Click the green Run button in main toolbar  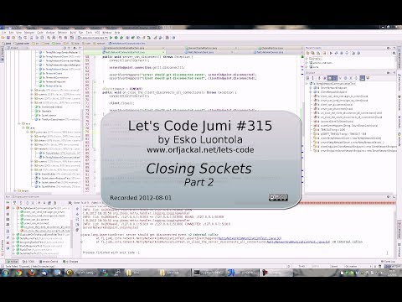[111, 38]
